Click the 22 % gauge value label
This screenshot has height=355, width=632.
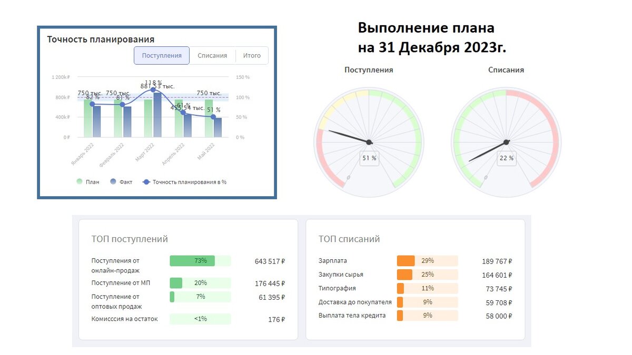(507, 158)
